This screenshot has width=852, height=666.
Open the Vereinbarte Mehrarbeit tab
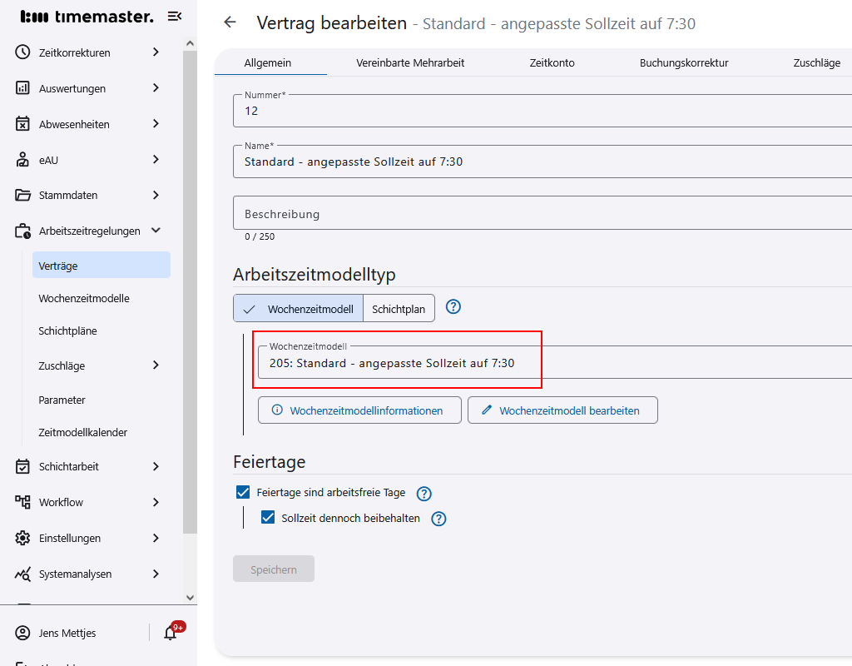(x=410, y=62)
